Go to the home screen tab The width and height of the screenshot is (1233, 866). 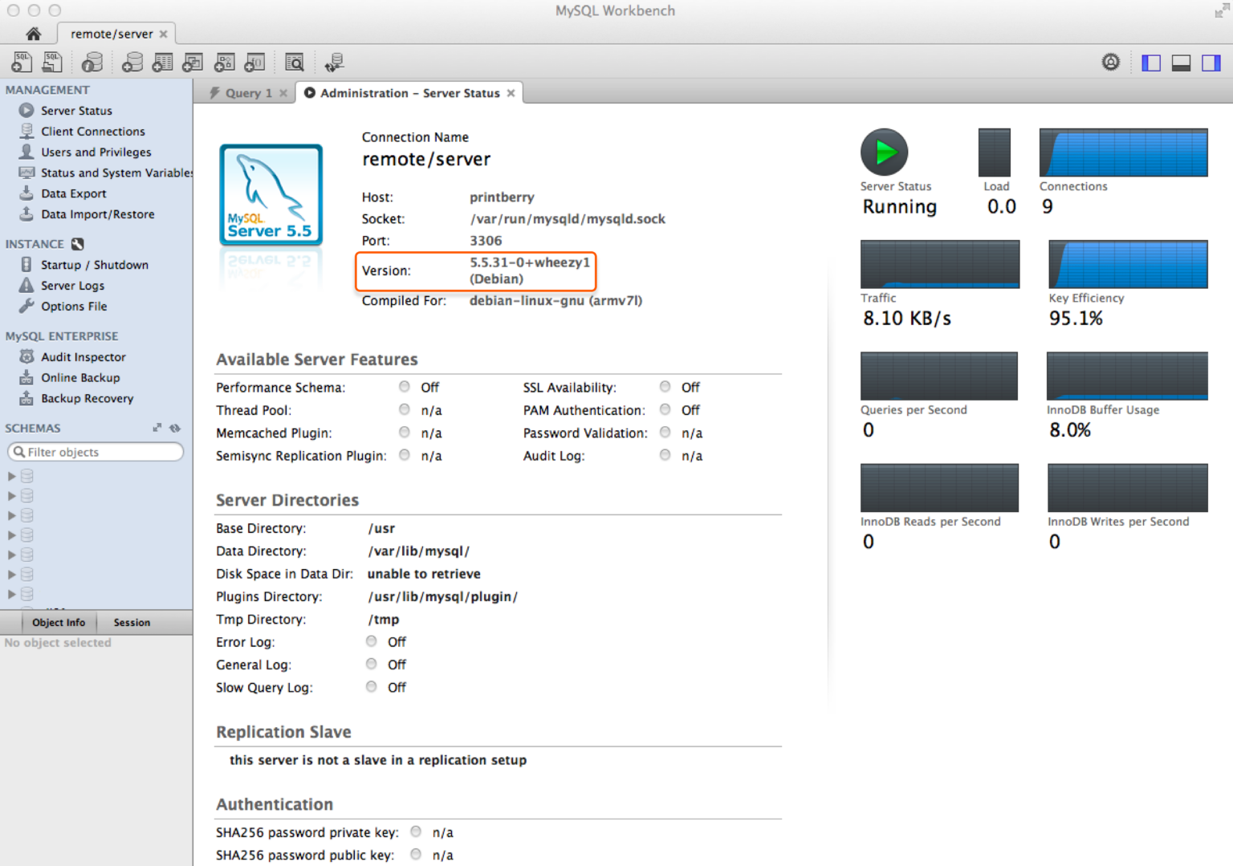click(x=33, y=34)
